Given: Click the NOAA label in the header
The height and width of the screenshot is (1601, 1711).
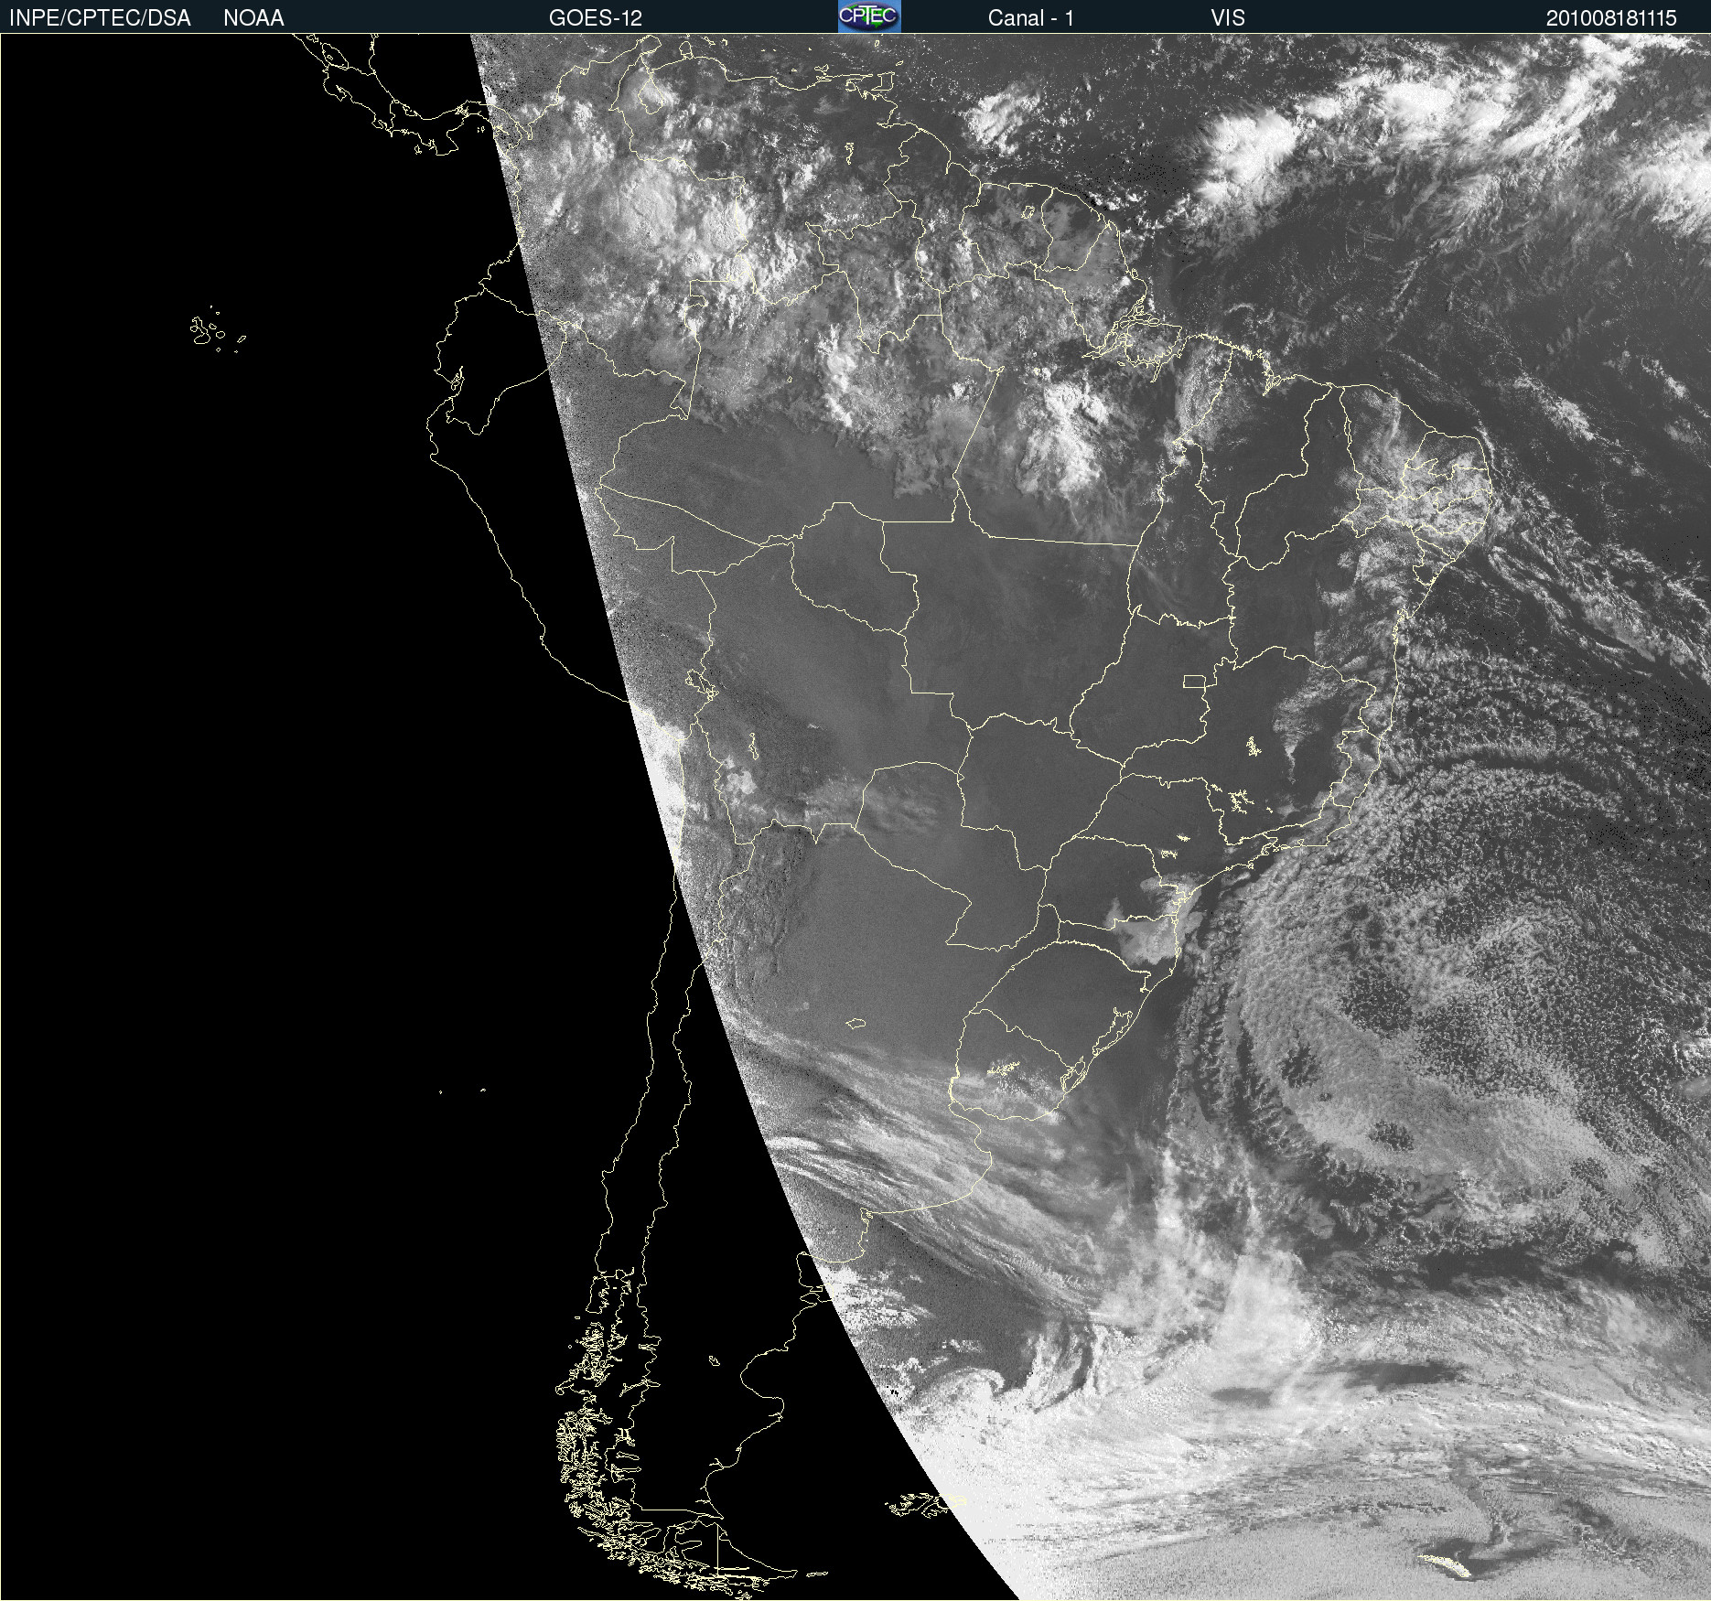Looking at the screenshot, I should [253, 18].
